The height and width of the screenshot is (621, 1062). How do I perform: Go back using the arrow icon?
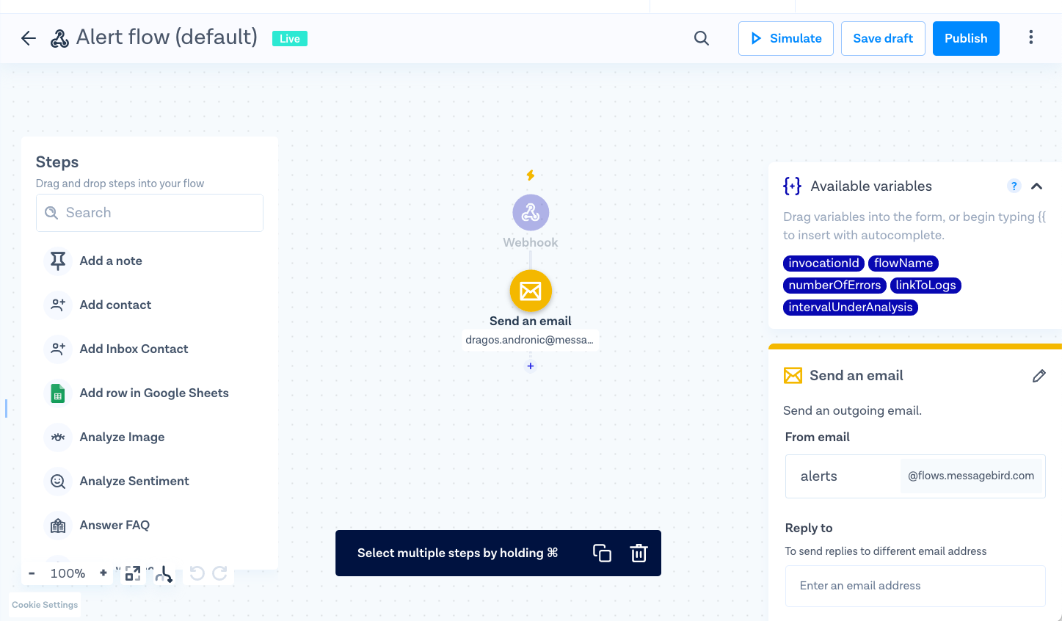pos(29,38)
